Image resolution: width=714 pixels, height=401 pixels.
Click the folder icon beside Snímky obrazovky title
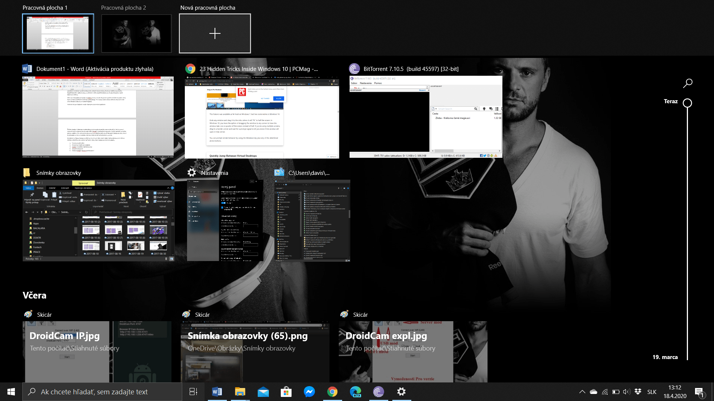pos(27,173)
